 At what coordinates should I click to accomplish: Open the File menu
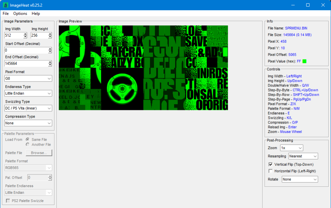tap(6, 14)
